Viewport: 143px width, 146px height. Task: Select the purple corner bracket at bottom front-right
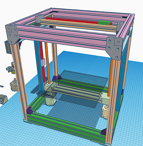click(x=104, y=131)
